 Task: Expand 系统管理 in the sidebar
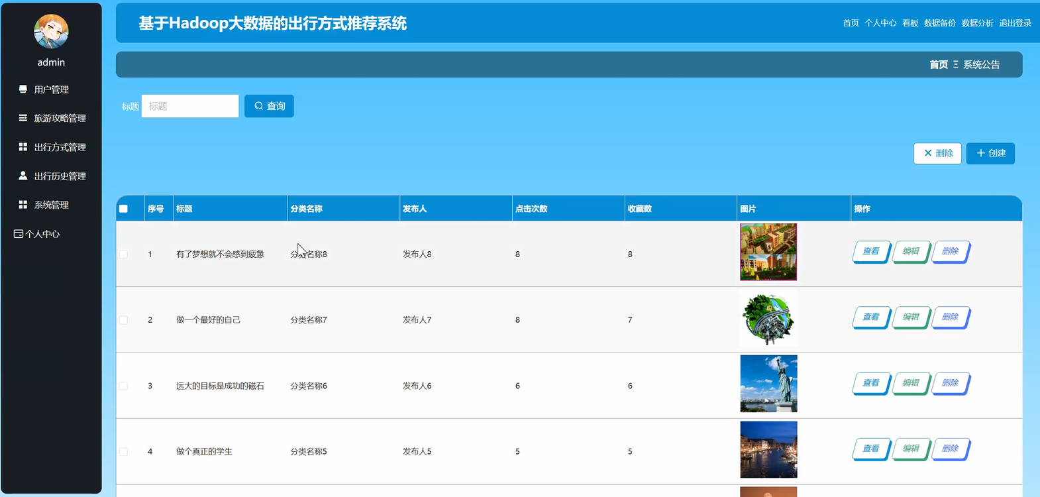pyautogui.click(x=51, y=205)
